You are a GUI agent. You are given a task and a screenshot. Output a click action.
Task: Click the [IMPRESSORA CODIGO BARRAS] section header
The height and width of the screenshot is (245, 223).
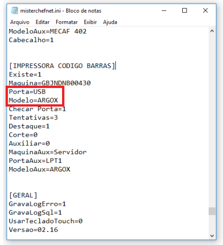62,66
